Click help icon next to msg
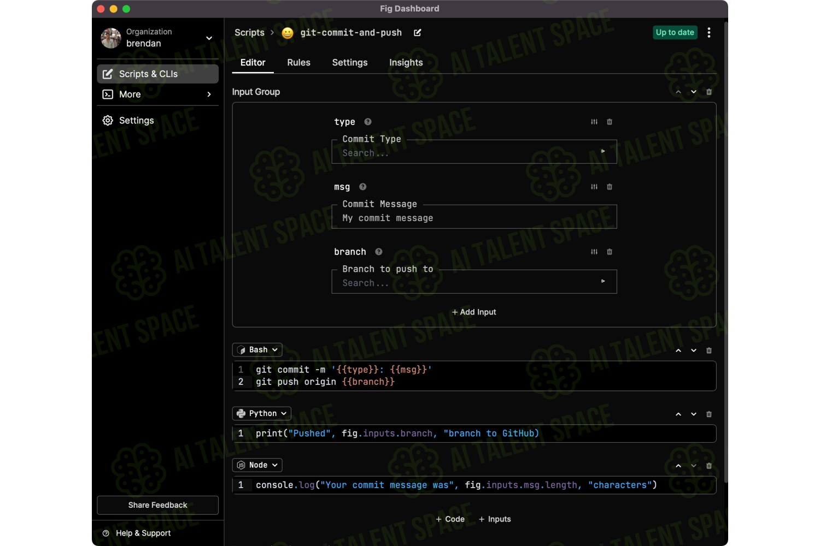The width and height of the screenshot is (820, 546). tap(363, 187)
